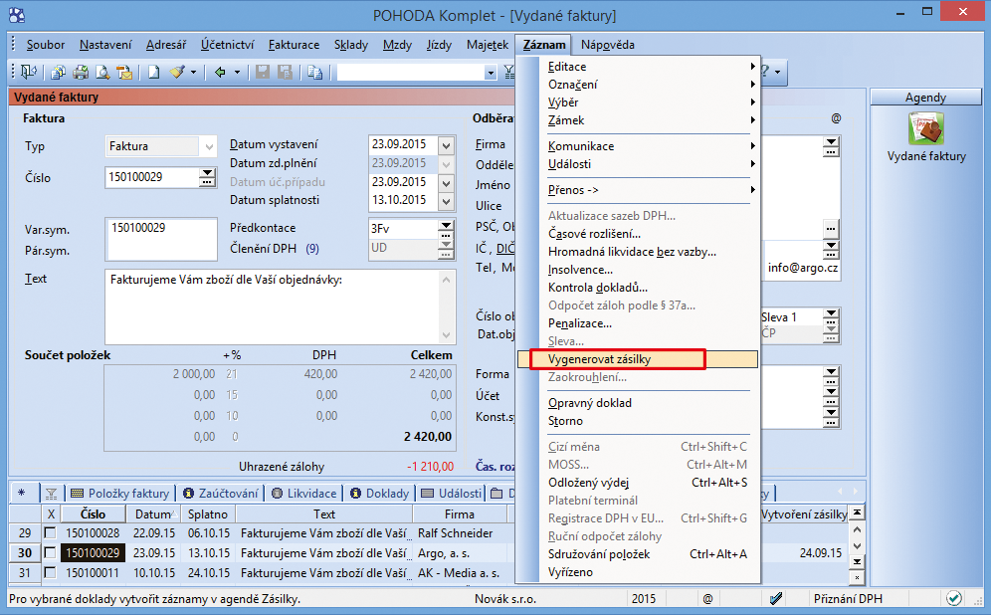Switch to the Doklady tab
991x615 pixels.
[x=379, y=493]
